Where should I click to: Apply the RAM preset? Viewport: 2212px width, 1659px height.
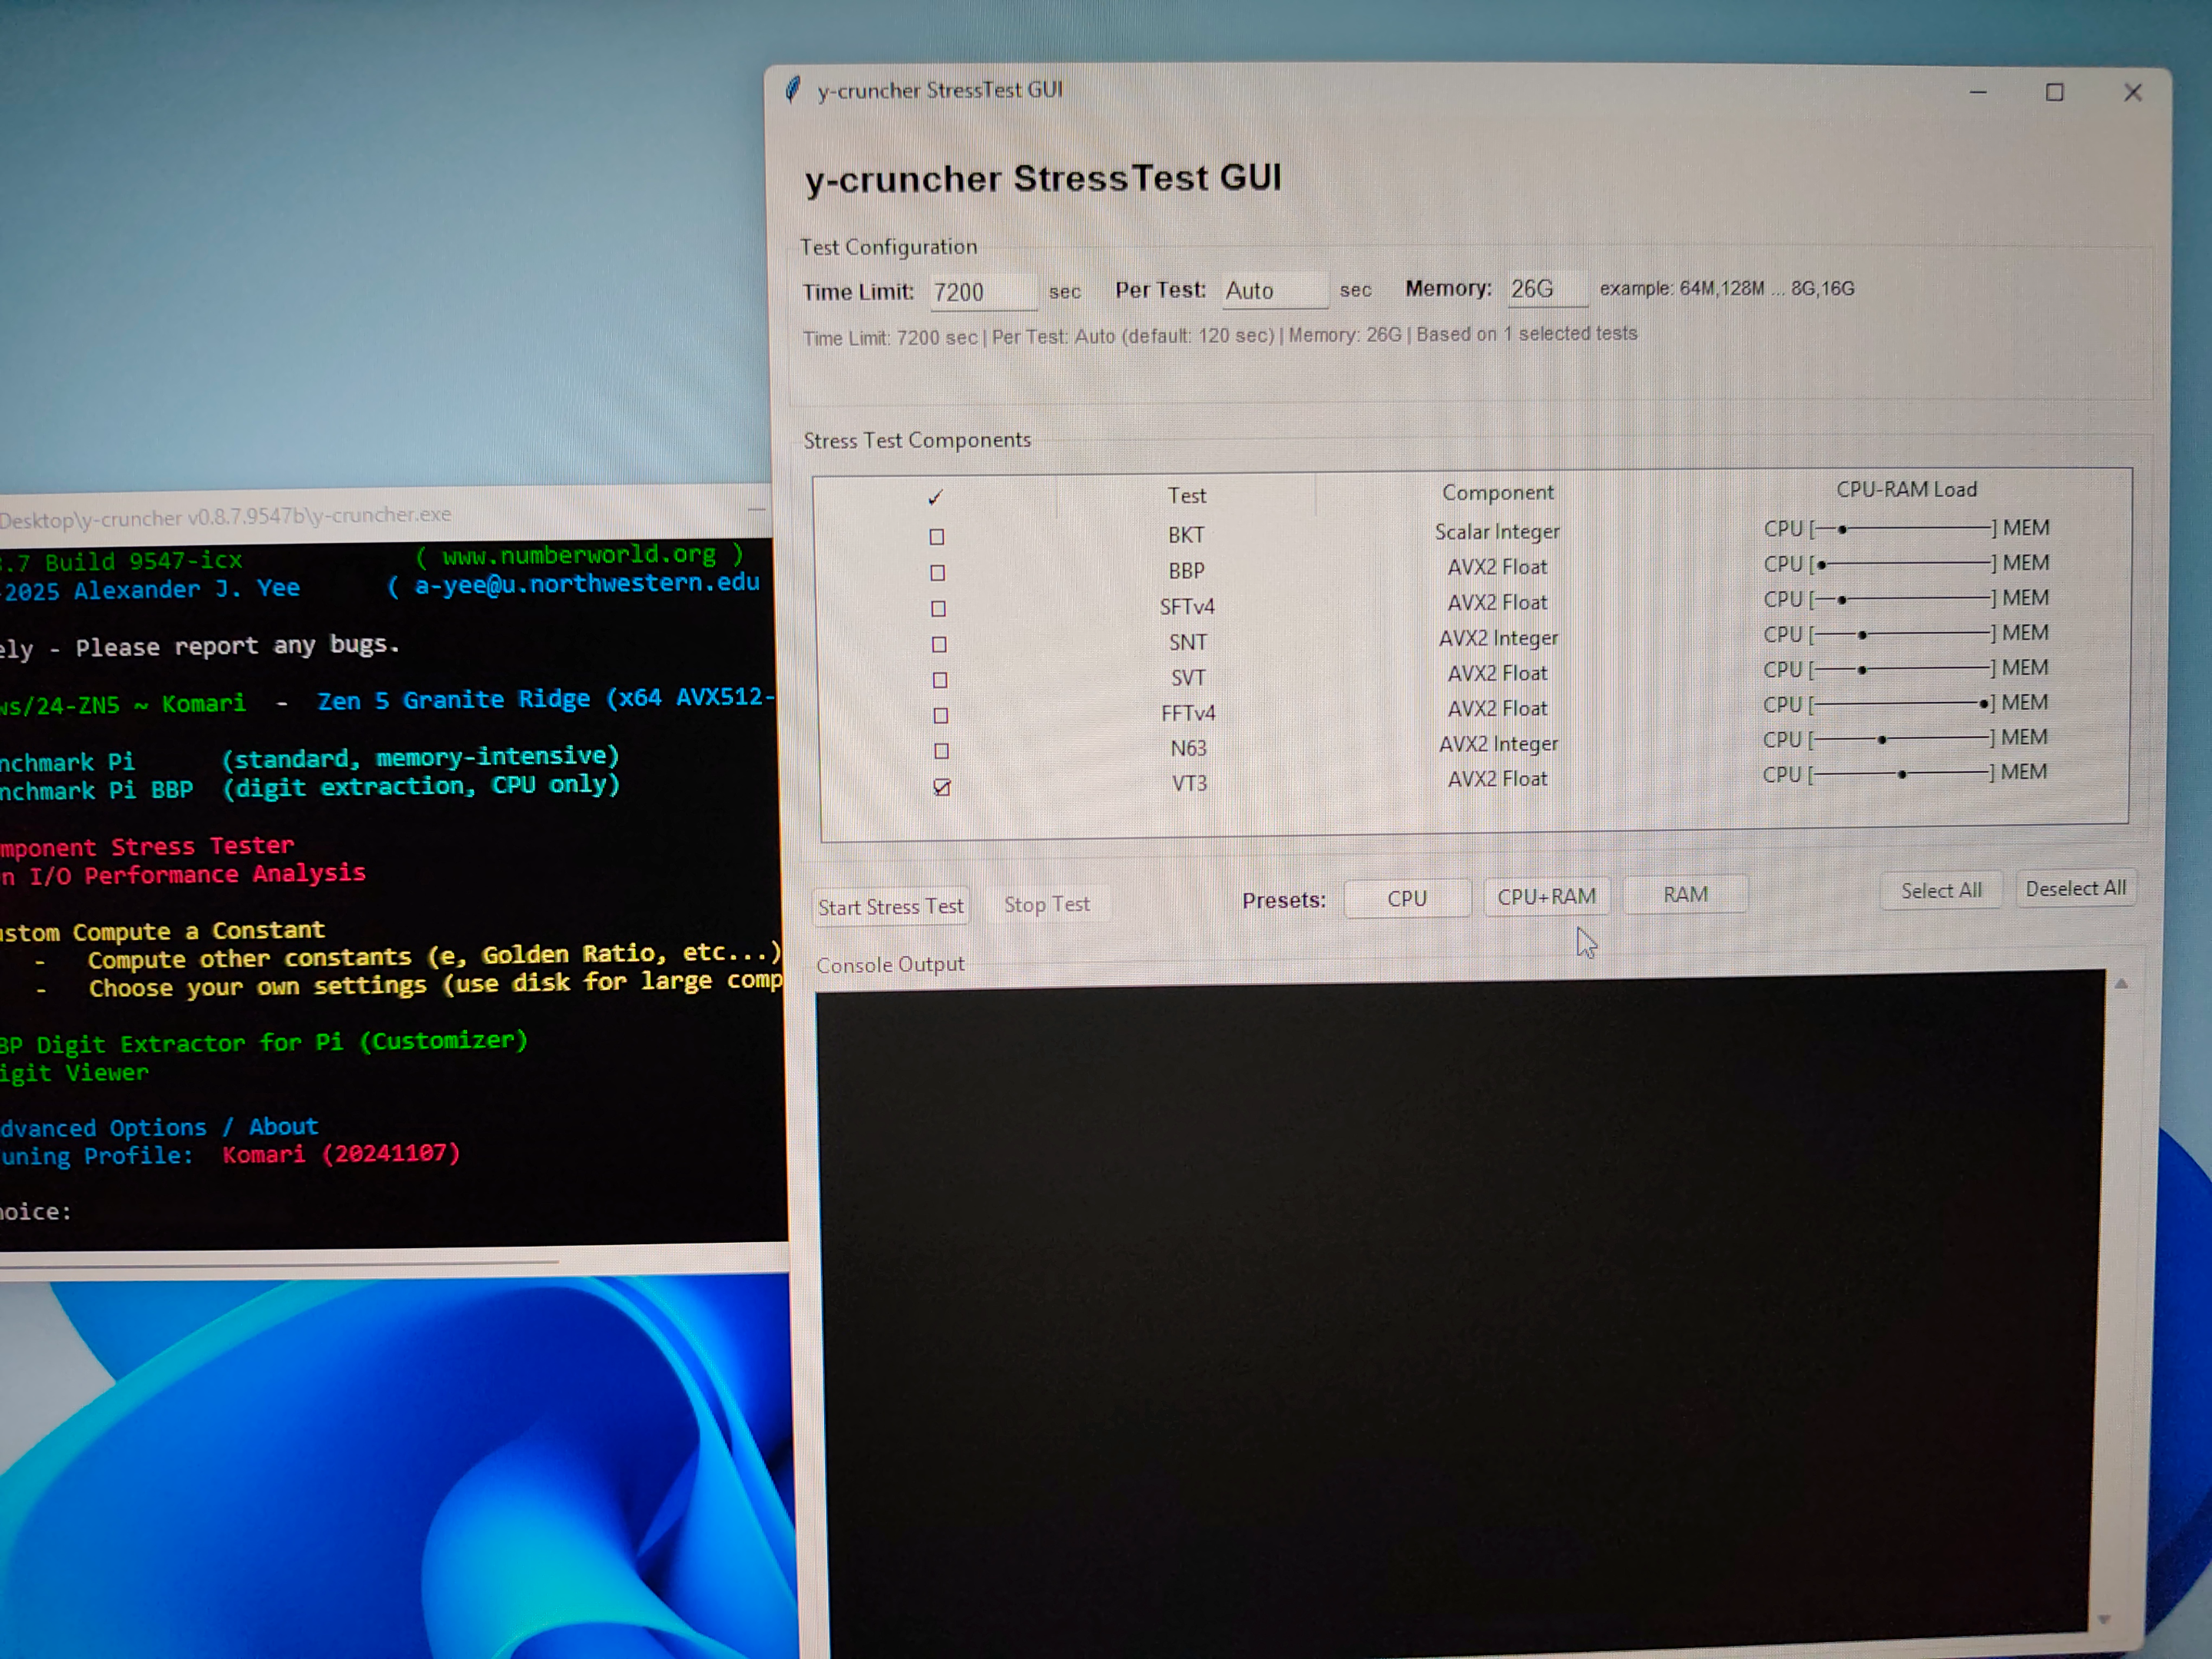[x=1686, y=894]
